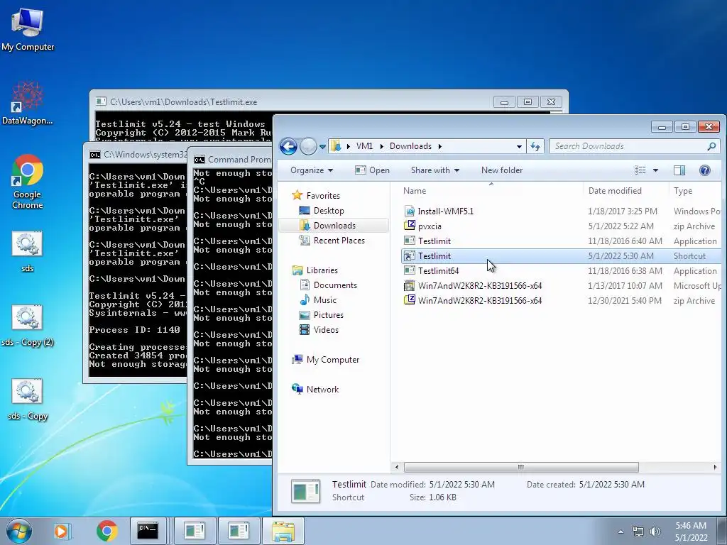
Task: Open the DataWagon desktop shortcut
Action: (x=28, y=103)
